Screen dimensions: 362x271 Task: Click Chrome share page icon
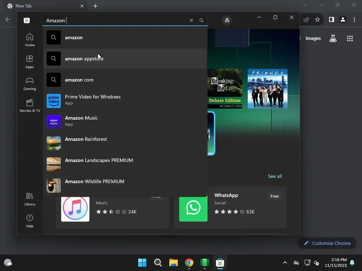306,20
